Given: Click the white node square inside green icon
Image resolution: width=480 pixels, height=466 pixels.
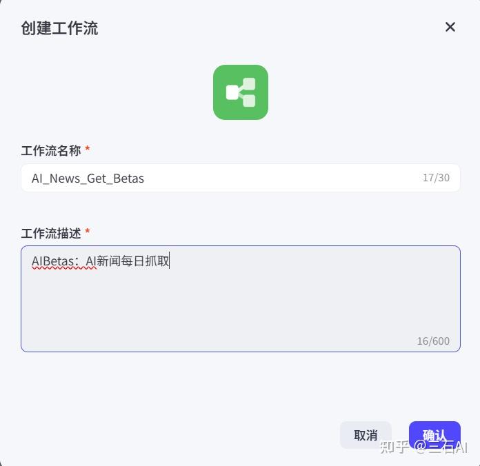Looking at the screenshot, I should [232, 92].
